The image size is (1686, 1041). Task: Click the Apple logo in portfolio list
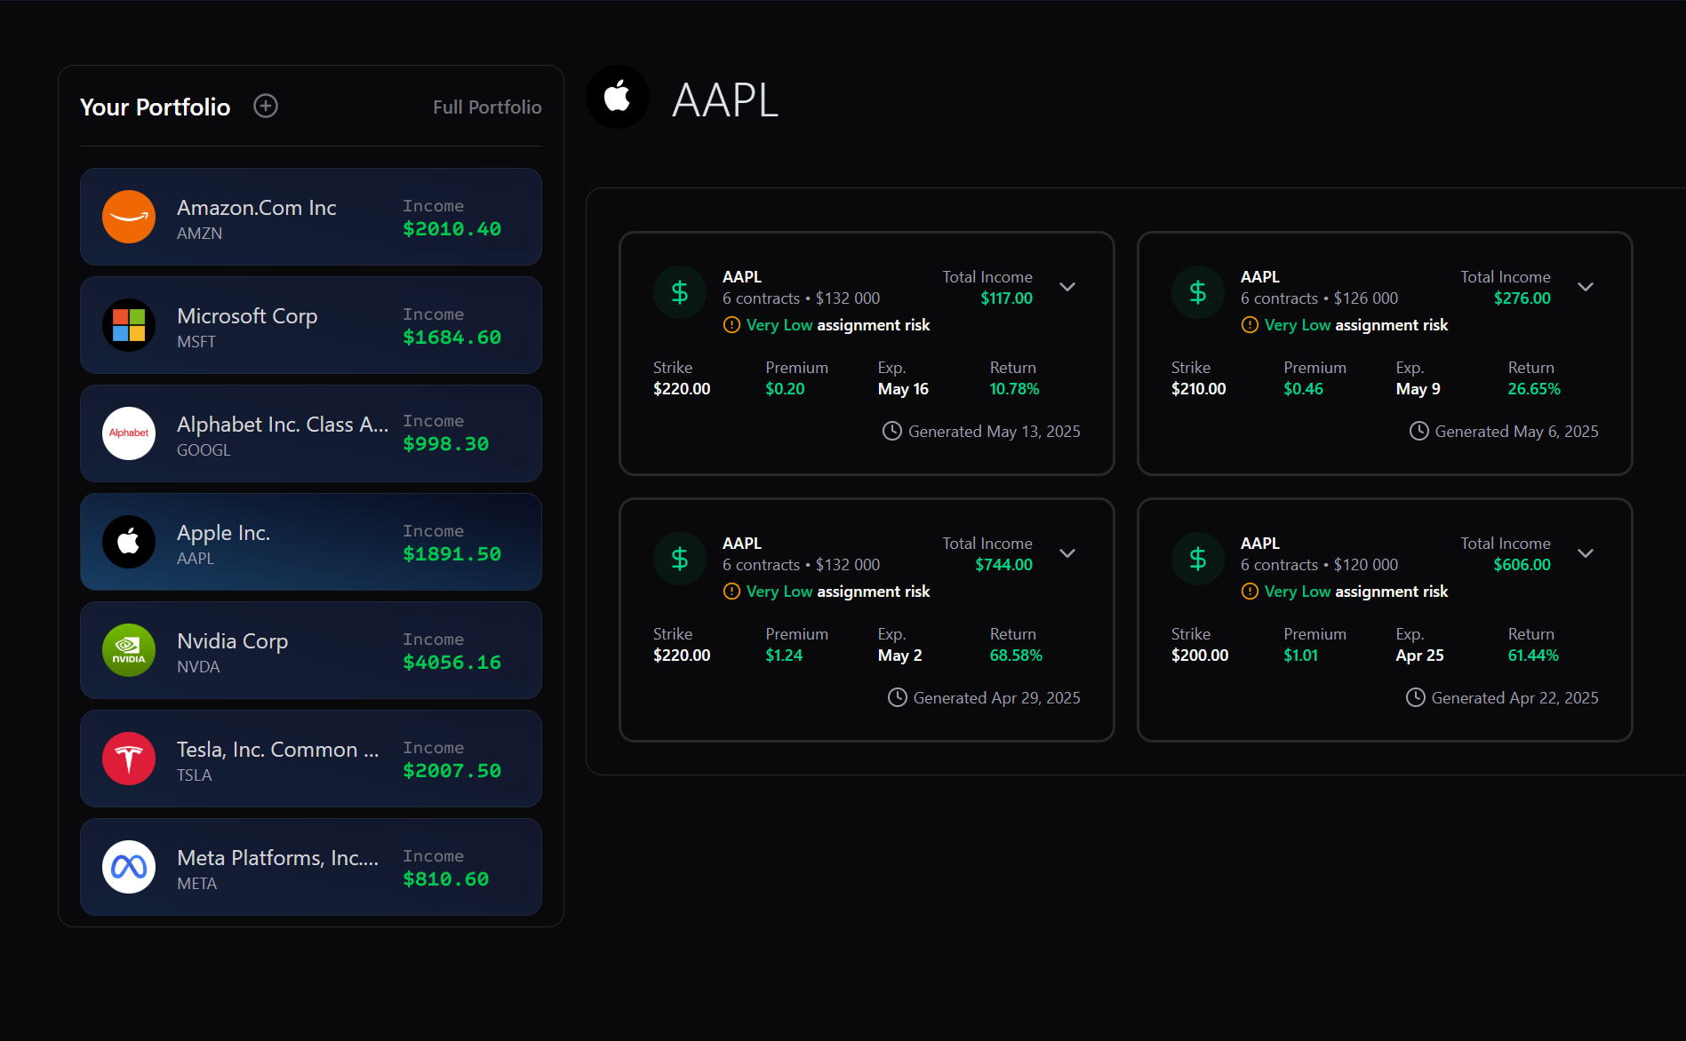point(129,542)
